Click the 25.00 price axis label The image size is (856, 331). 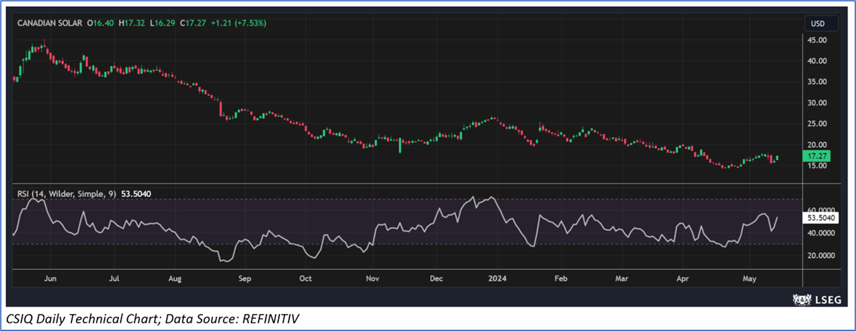(817, 123)
